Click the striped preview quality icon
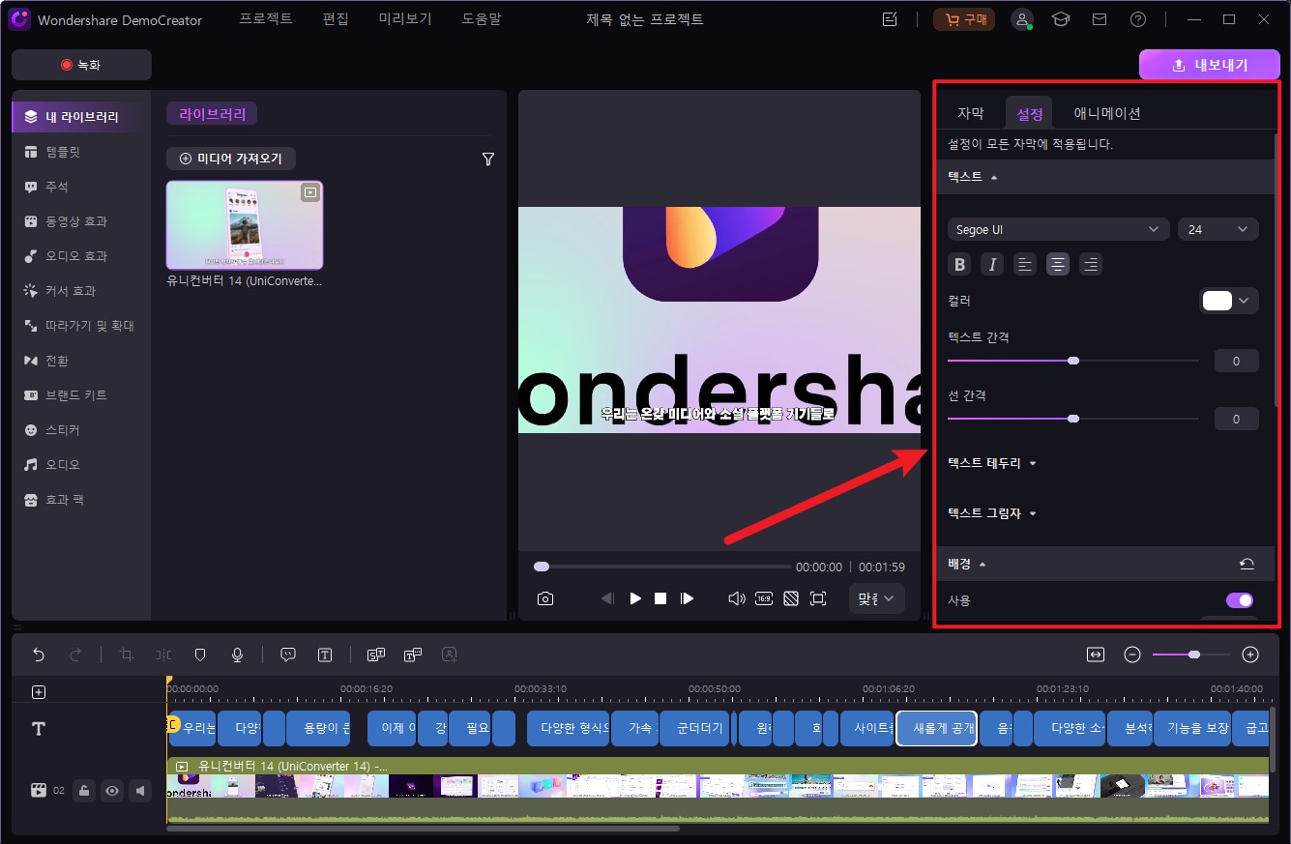This screenshot has width=1291, height=844. (x=791, y=598)
